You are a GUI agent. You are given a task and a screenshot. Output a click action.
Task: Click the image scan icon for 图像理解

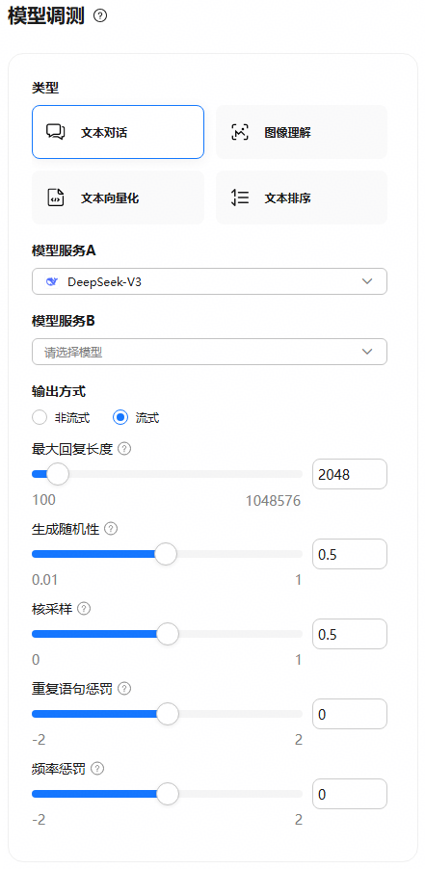(x=239, y=132)
